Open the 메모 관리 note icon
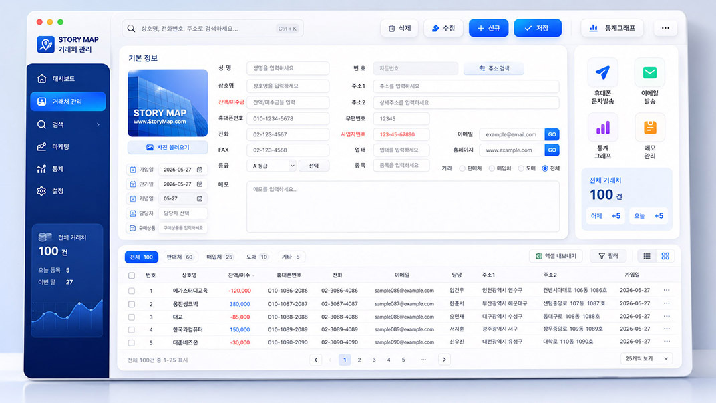The height and width of the screenshot is (403, 716). pos(650,128)
